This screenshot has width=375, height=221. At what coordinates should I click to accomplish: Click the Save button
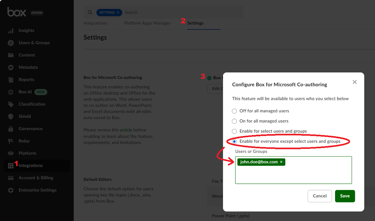pyautogui.click(x=345, y=196)
